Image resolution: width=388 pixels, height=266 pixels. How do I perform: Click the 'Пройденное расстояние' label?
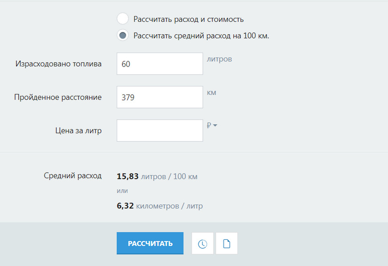58,97
